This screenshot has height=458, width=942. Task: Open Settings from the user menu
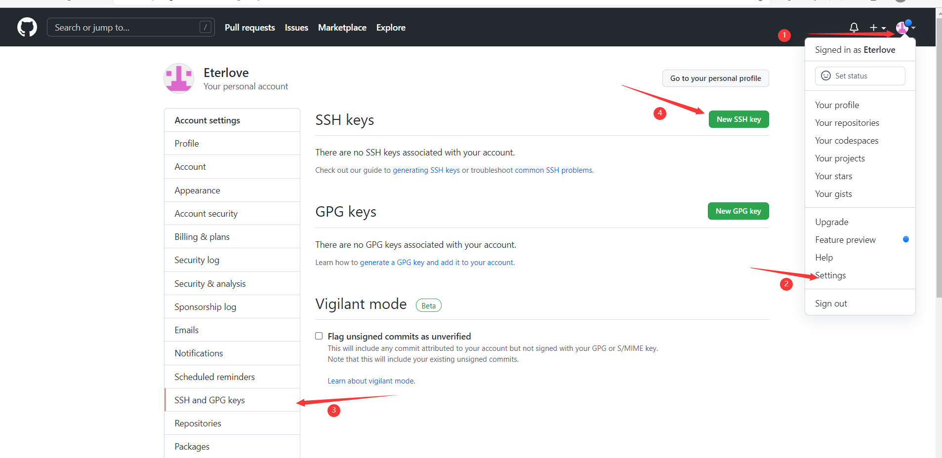point(860,275)
